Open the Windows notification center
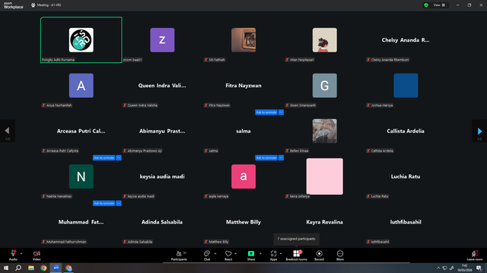487x273 pixels. pyautogui.click(x=479, y=268)
